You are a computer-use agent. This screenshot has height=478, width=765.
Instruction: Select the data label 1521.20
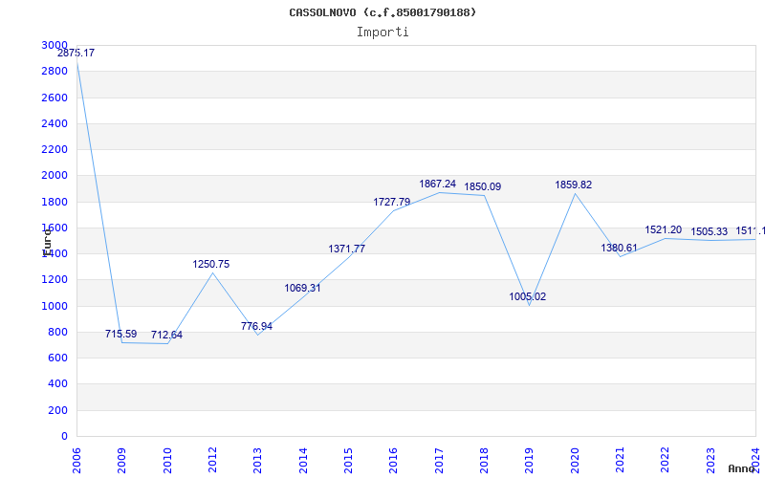click(x=664, y=229)
